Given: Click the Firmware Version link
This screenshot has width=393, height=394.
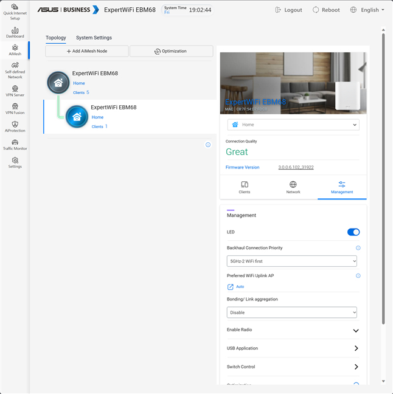Looking at the screenshot, I should tap(242, 167).
